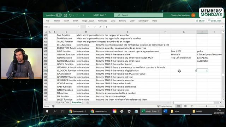The height and width of the screenshot is (127, 226).
Task: Switch to Page Layout view icon
Action: pos(185,106)
